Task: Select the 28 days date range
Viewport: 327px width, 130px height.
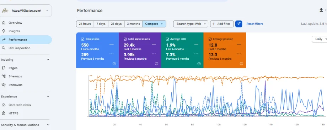Action: pos(116,24)
